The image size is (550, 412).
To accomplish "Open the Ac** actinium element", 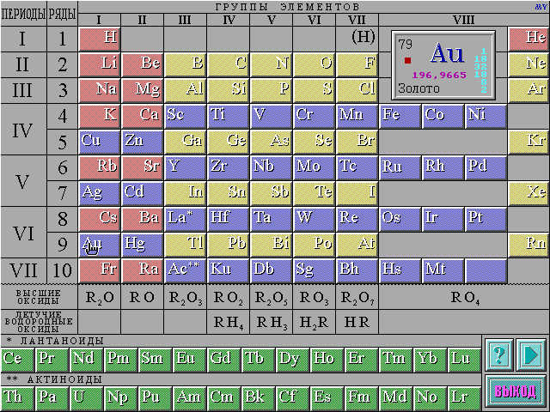I will (x=185, y=270).
